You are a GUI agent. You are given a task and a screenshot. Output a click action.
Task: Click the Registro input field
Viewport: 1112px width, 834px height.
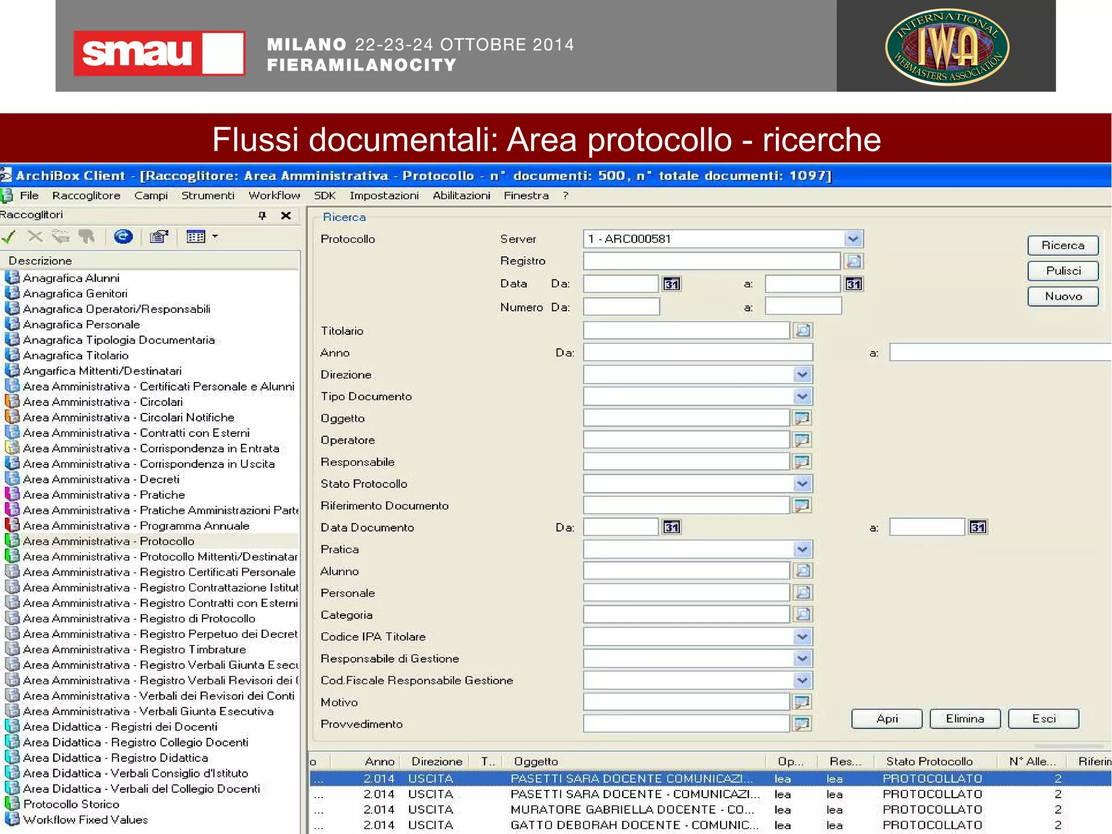click(x=712, y=261)
